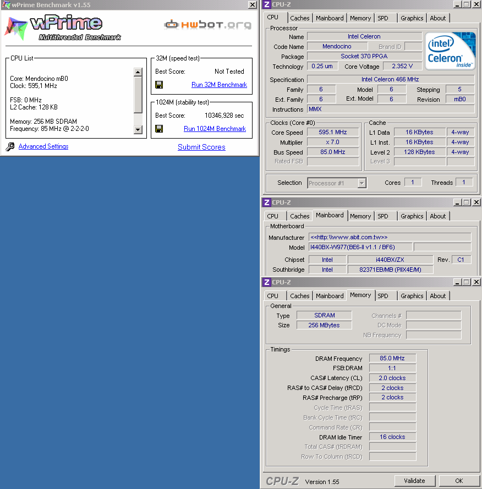Viewport: 482px width, 489px height.
Task: Click the Core Speed value 595.1 MHz
Action: 332,132
